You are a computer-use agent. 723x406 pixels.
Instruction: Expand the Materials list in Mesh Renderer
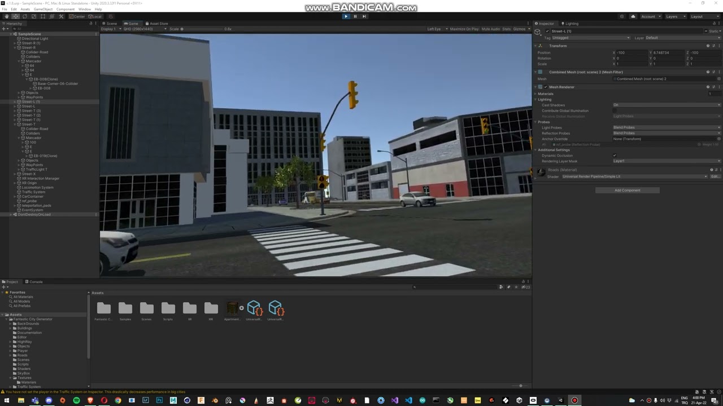point(535,94)
